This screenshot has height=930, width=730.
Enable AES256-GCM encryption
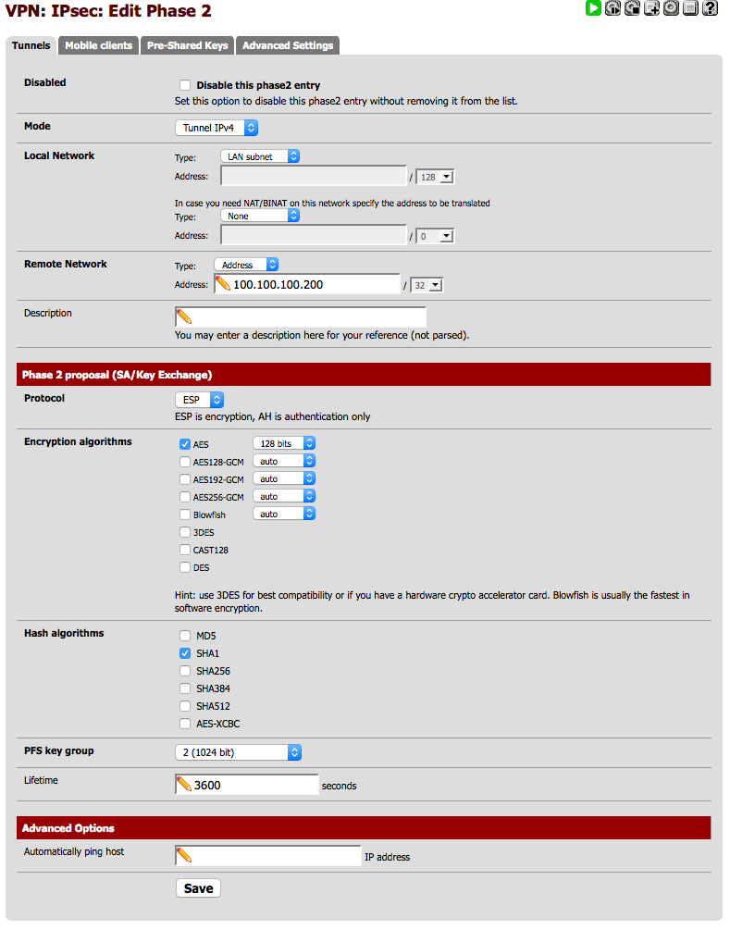[185, 497]
